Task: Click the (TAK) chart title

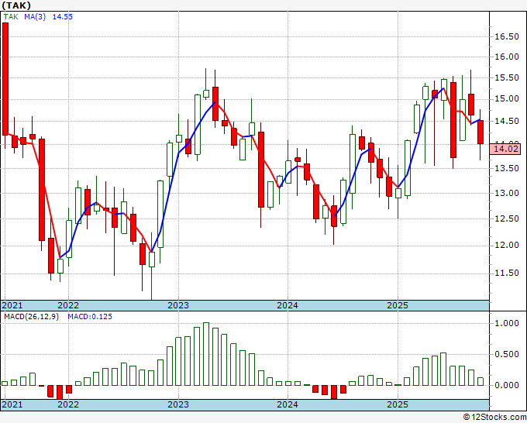Action: click(16, 5)
